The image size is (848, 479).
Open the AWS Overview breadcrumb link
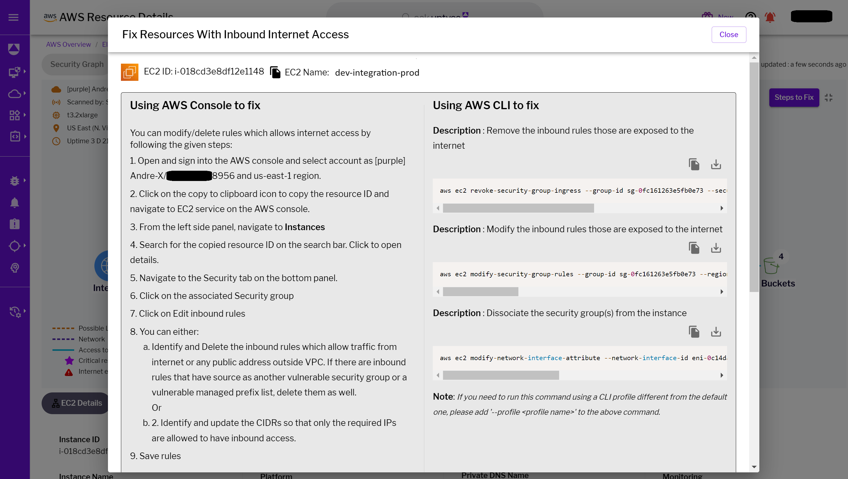pos(68,44)
